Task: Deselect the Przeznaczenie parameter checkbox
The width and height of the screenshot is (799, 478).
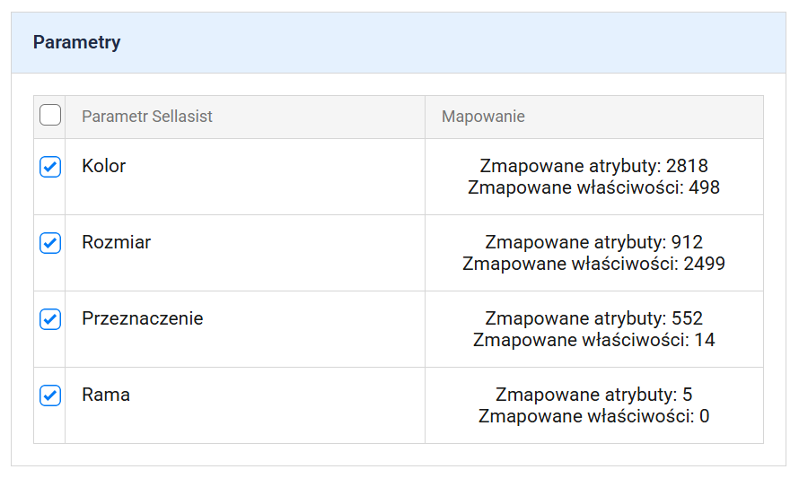Action: (50, 319)
